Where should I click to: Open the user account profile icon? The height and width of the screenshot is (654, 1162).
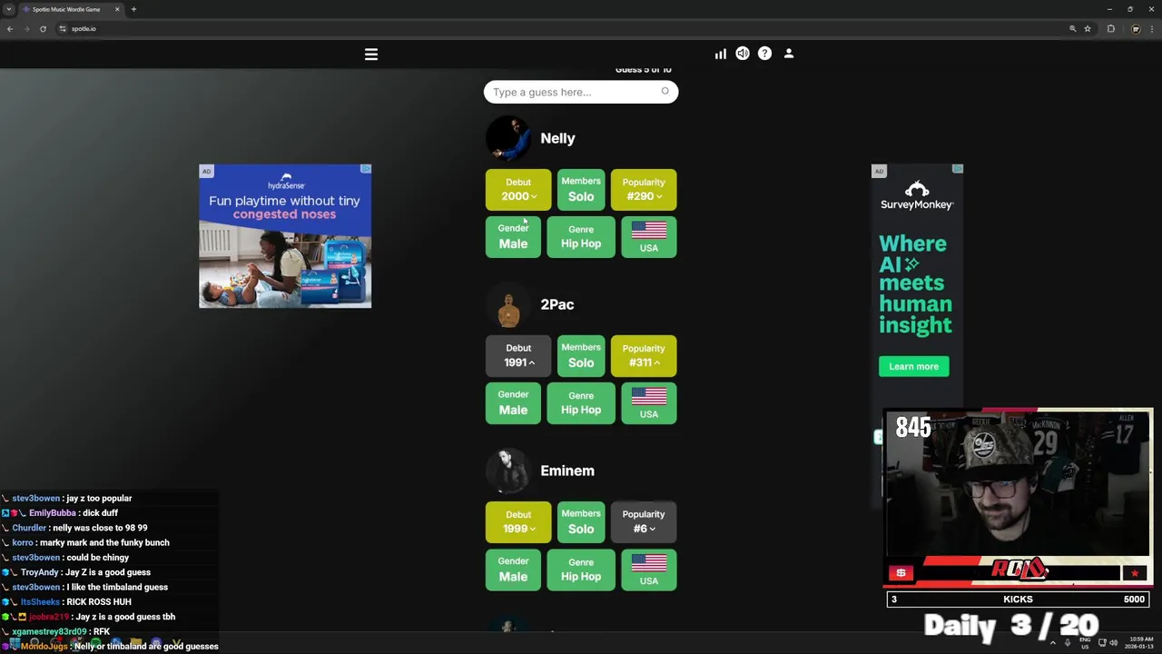point(789,54)
